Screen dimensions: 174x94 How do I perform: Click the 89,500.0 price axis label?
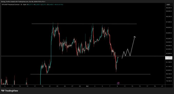tap(169, 8)
